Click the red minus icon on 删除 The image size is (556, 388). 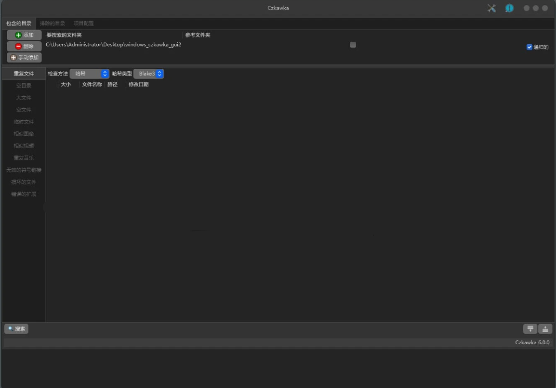[17, 46]
